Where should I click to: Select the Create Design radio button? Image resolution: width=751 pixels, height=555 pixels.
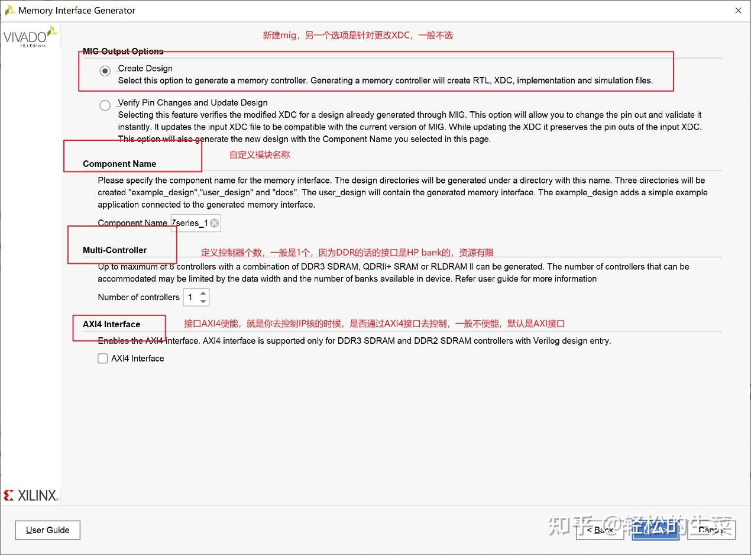coord(105,71)
